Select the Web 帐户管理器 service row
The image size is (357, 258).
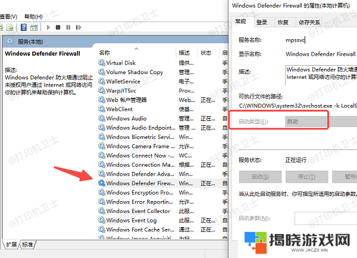pos(163,100)
